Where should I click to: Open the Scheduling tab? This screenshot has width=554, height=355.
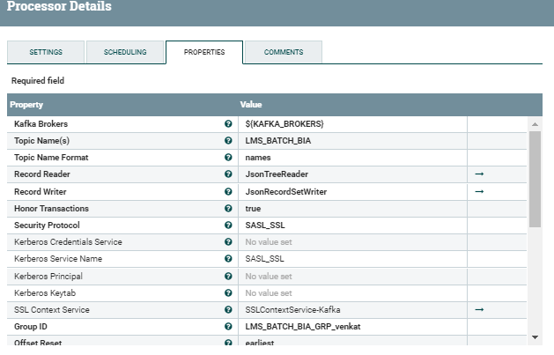point(125,52)
